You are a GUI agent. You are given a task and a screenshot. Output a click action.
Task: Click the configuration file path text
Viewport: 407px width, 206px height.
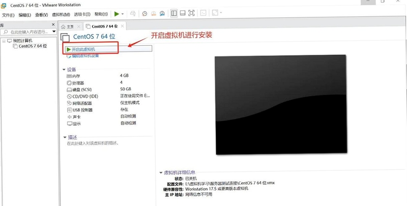[230, 183]
